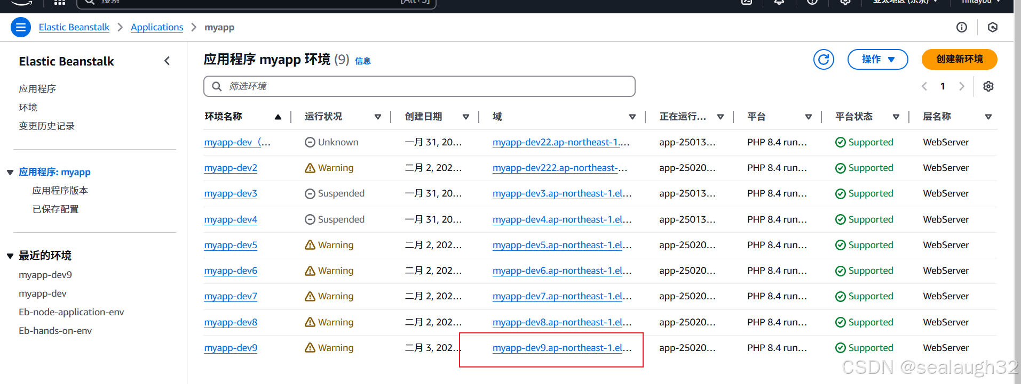Open the hamburger navigation menu icon
This screenshot has height=384, width=1021.
pos(21,27)
